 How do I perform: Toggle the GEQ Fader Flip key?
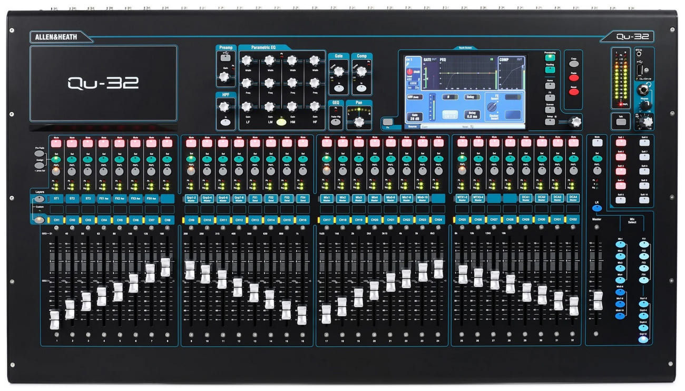336,122
